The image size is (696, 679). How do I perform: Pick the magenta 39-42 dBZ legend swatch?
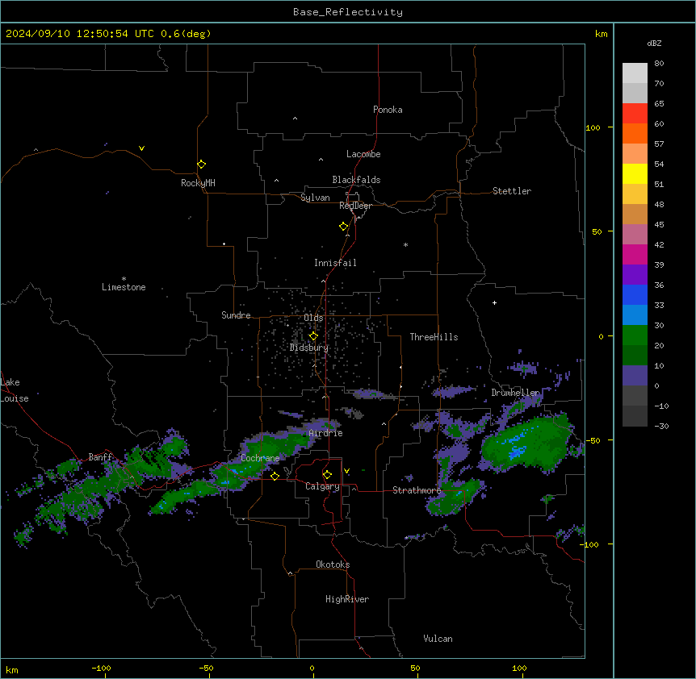click(635, 254)
